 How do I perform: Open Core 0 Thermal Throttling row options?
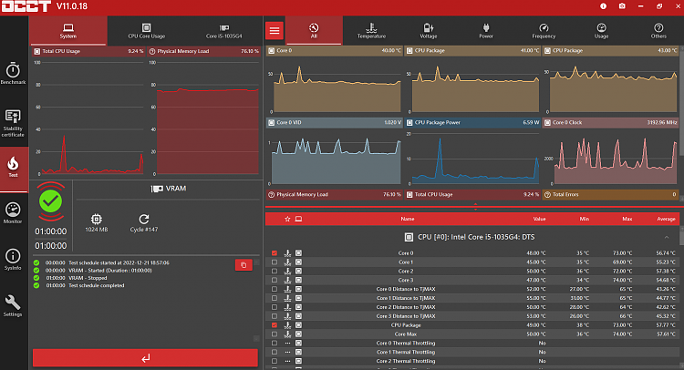tap(287, 343)
